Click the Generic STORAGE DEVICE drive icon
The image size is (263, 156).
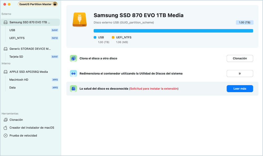click(6, 49)
